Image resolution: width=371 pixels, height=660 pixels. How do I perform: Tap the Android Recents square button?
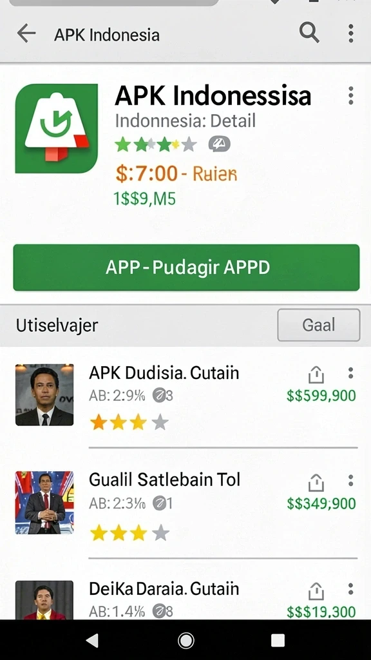[x=278, y=640]
